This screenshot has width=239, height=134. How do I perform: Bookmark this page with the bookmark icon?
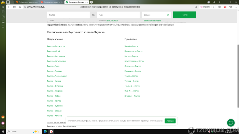[x=196, y=7]
